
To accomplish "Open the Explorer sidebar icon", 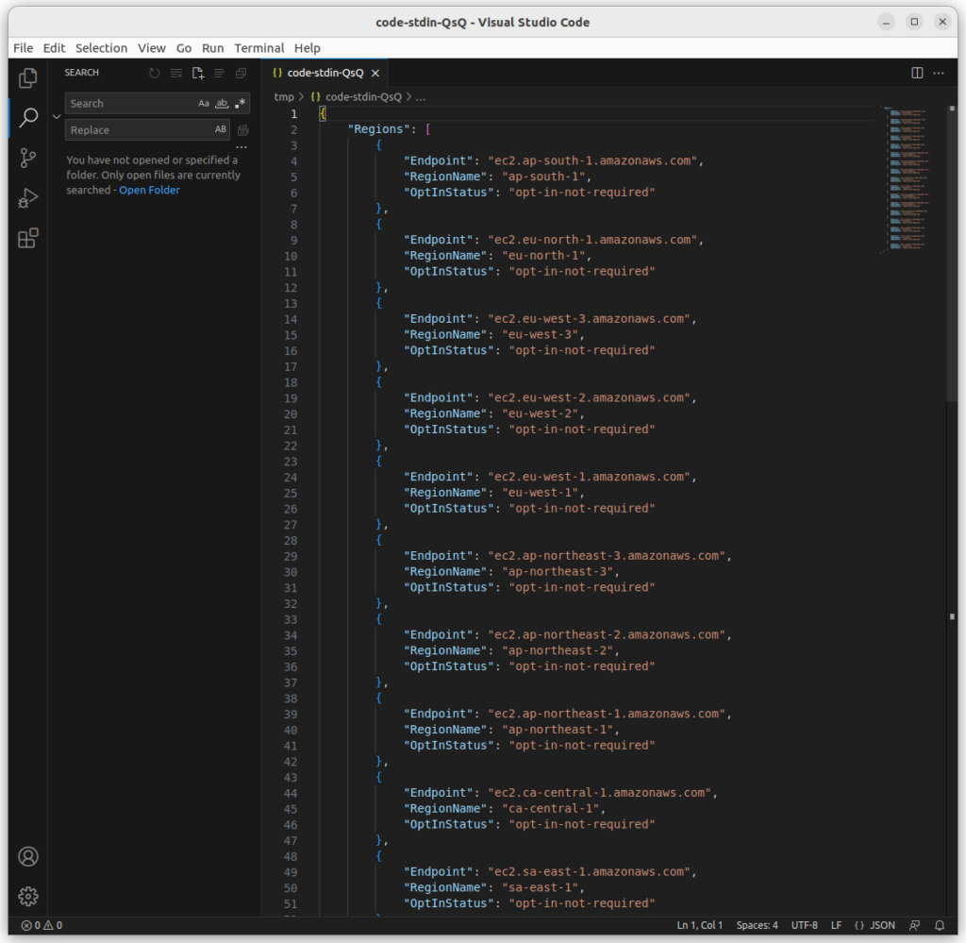I will point(27,77).
